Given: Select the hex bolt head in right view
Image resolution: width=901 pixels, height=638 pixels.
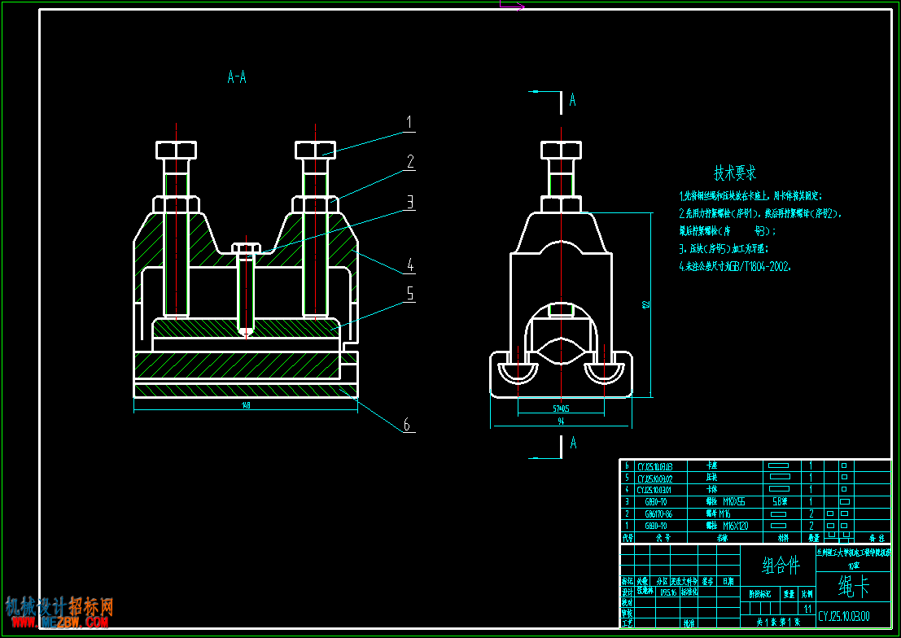Looking at the screenshot, I should tap(561, 150).
